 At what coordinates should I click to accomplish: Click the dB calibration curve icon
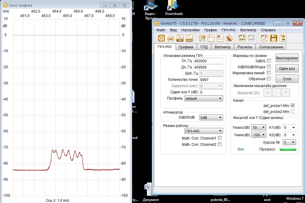[x=220, y=38]
